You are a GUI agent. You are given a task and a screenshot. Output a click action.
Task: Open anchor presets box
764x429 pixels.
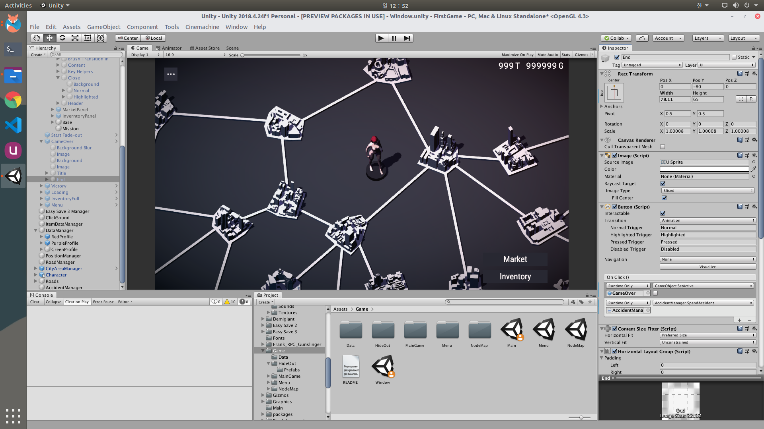[x=614, y=93]
